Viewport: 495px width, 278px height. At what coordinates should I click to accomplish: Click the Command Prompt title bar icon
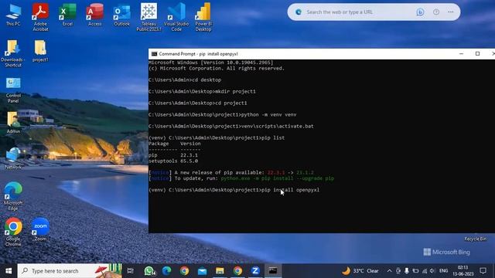pyautogui.click(x=154, y=54)
